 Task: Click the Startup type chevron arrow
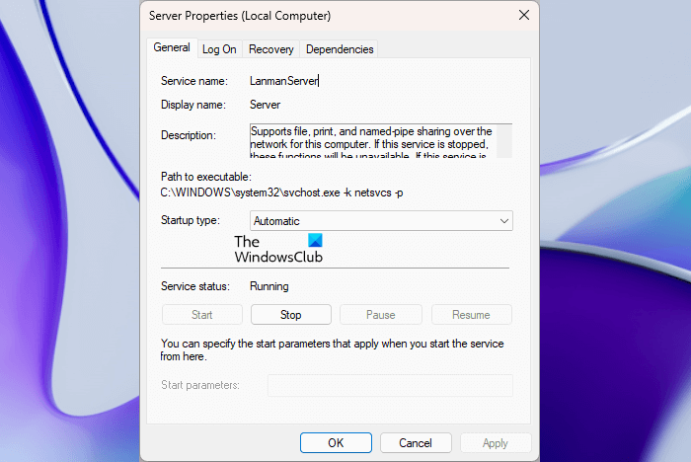[x=503, y=221]
